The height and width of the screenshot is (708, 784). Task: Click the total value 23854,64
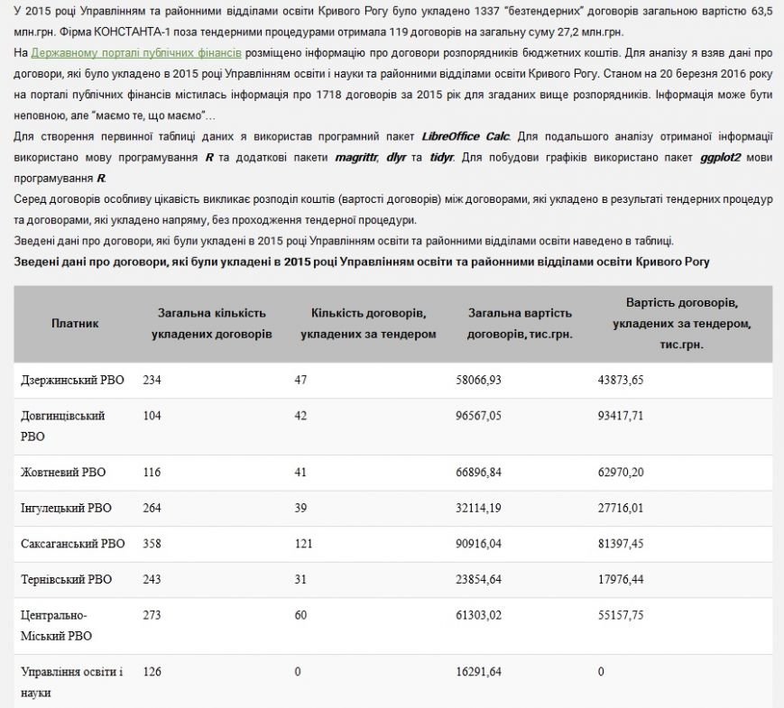(478, 580)
